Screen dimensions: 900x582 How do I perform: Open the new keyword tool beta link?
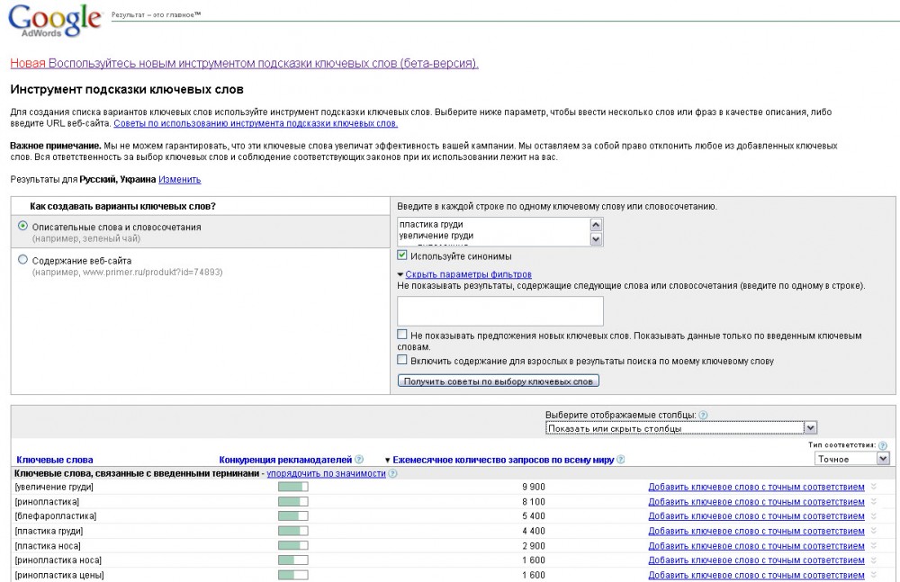[x=245, y=63]
